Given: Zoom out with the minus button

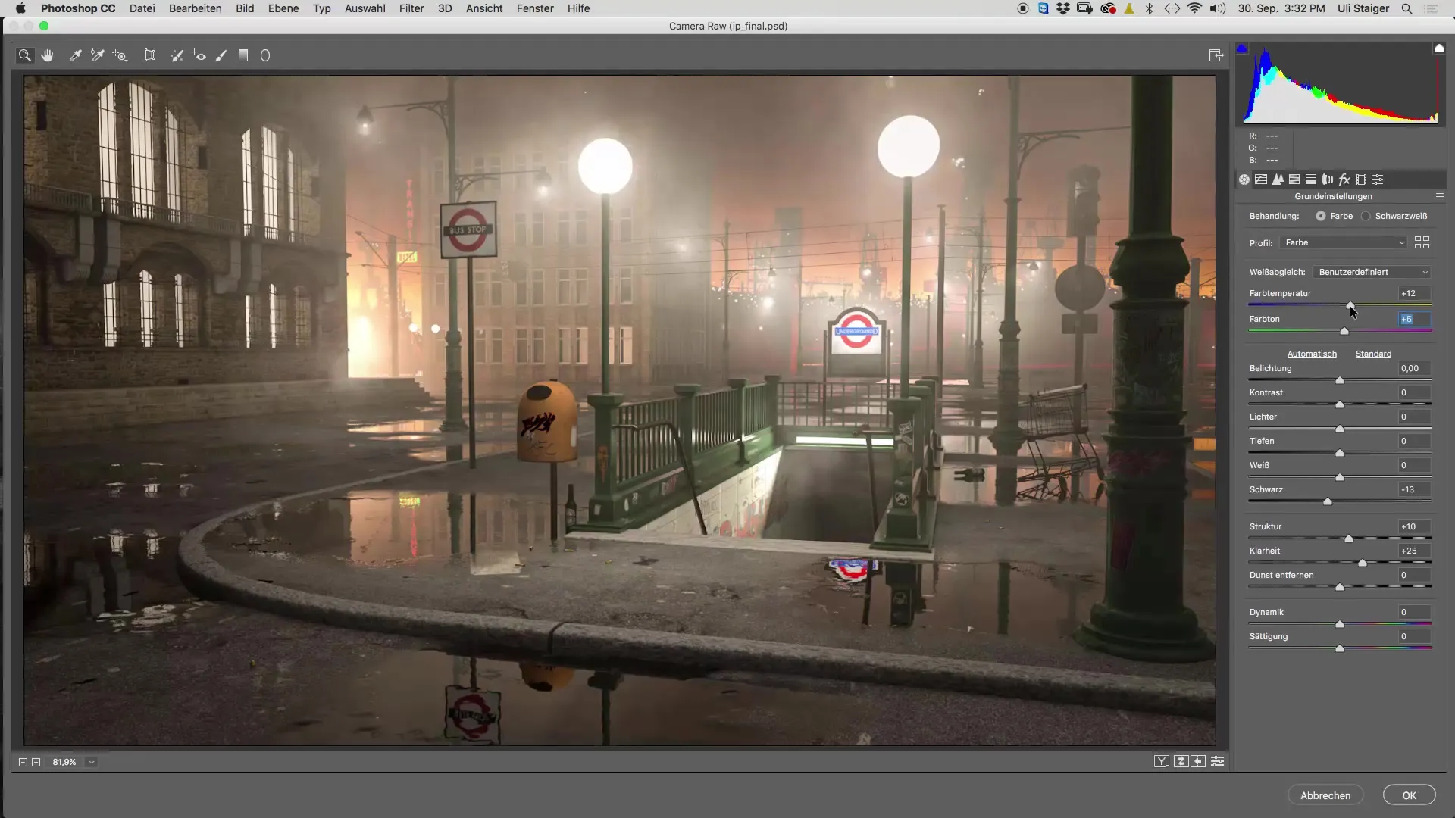Looking at the screenshot, I should point(23,762).
